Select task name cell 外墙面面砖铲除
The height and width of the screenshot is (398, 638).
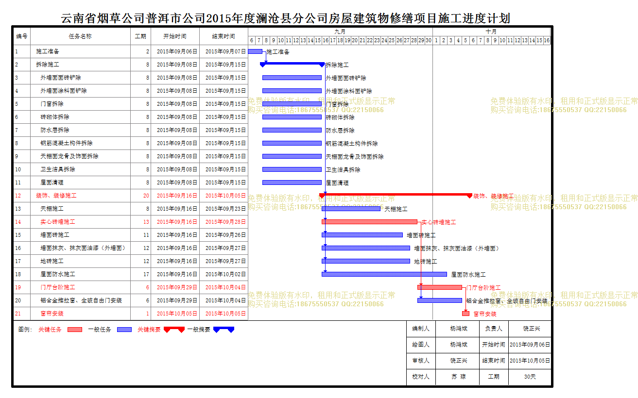click(81, 77)
